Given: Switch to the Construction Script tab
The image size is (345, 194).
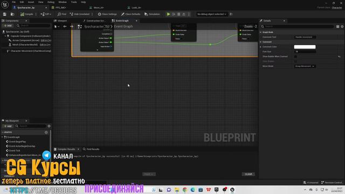Looking at the screenshot, I should pos(95,20).
